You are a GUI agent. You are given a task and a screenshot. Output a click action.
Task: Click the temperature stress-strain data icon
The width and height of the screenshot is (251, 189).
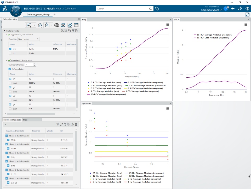click(x=47, y=25)
